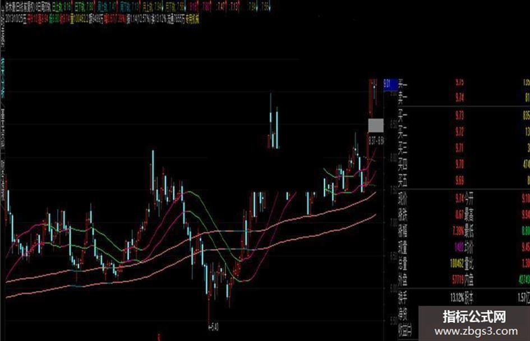
Task: Click the 买一 bid row at 9.73
Action: pos(463,115)
